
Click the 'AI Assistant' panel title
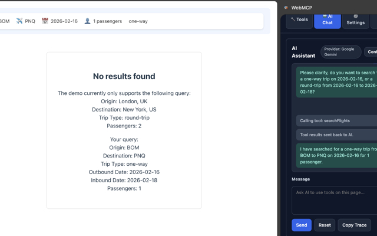click(x=303, y=52)
